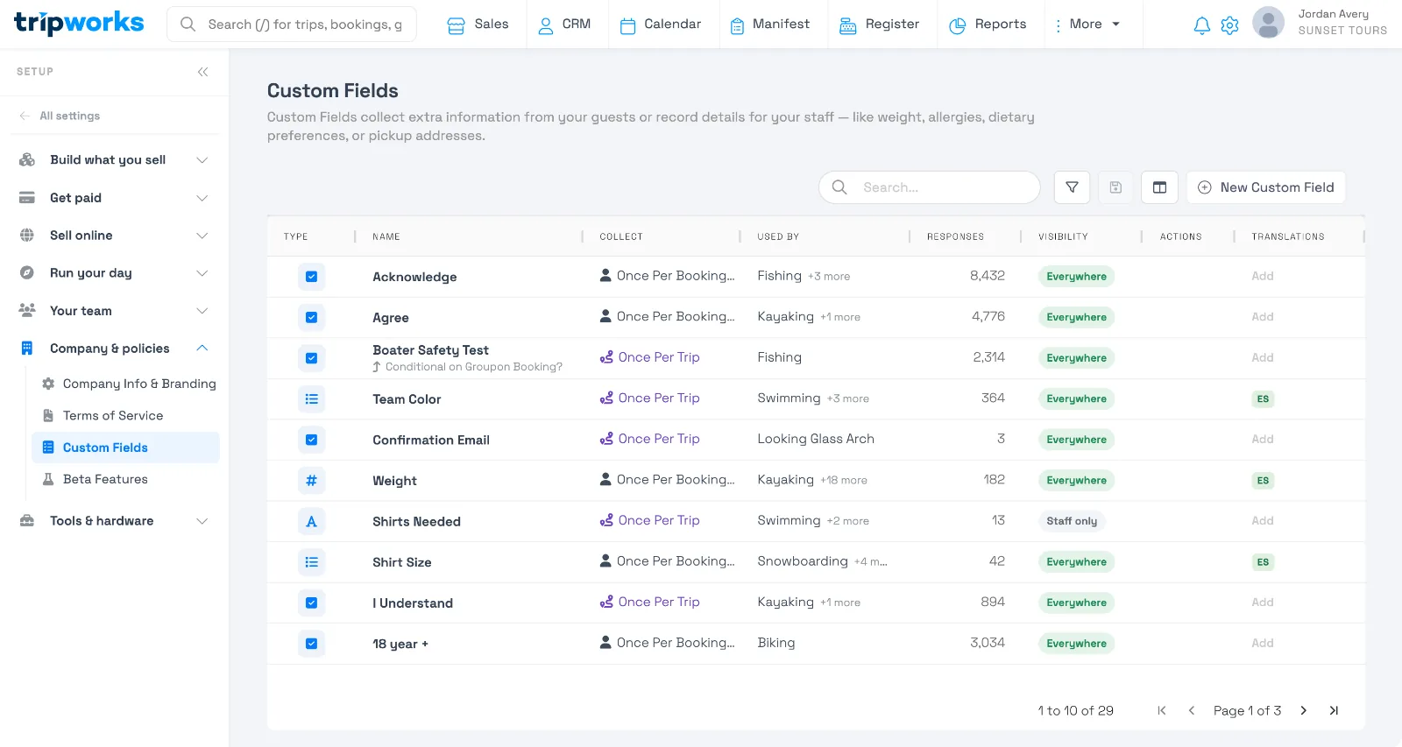The width and height of the screenshot is (1402, 747).
Task: Open the More dropdown menu
Action: tap(1087, 25)
